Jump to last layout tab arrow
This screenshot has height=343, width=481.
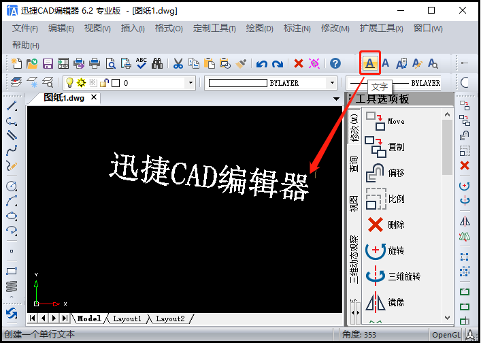pyautogui.click(x=65, y=318)
